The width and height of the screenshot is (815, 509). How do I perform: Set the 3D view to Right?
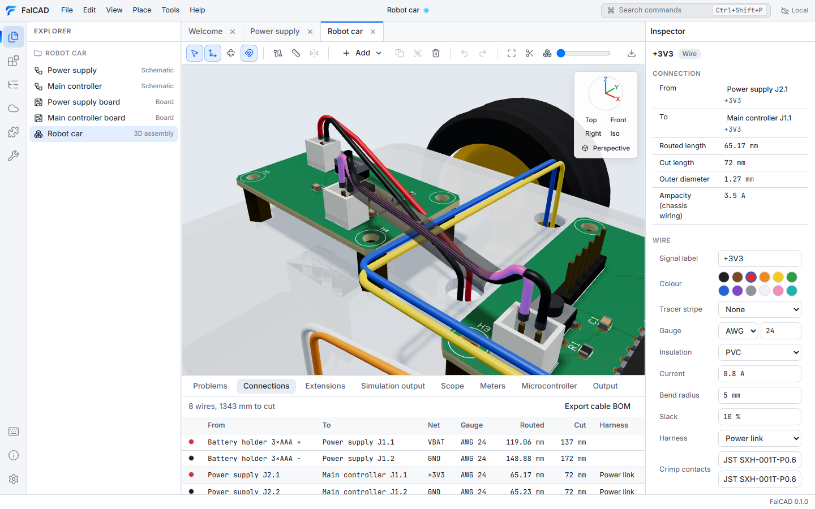pos(593,133)
